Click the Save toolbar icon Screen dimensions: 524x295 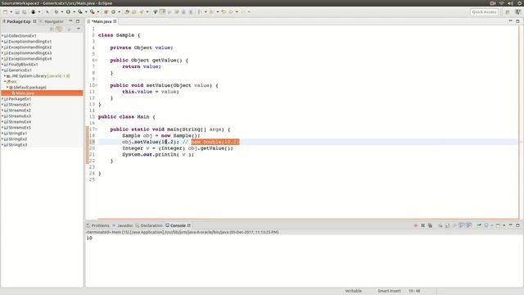(17, 11)
